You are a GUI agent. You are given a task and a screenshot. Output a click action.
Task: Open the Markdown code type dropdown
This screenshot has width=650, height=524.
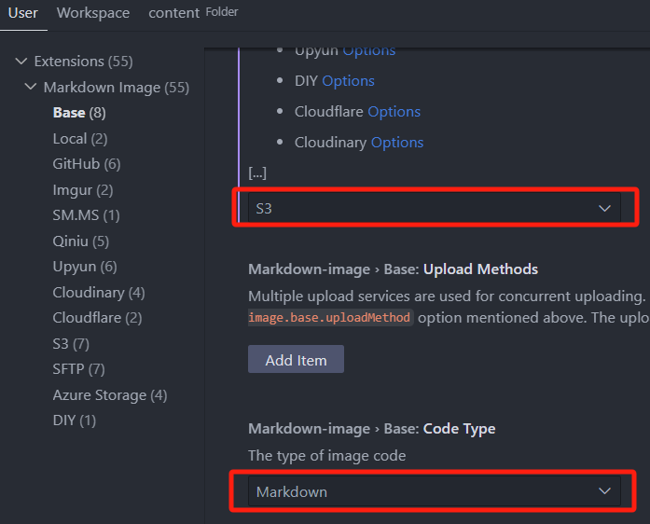[435, 491]
